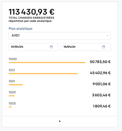This screenshot has width=122, height=131.
Task: Edit the 15/04/24 end date field
Action: (86, 47)
